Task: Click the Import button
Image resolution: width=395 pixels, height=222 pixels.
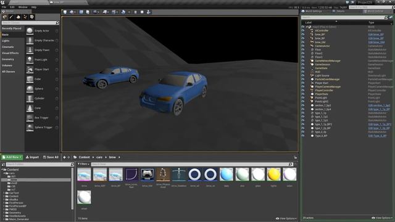Action: point(32,157)
